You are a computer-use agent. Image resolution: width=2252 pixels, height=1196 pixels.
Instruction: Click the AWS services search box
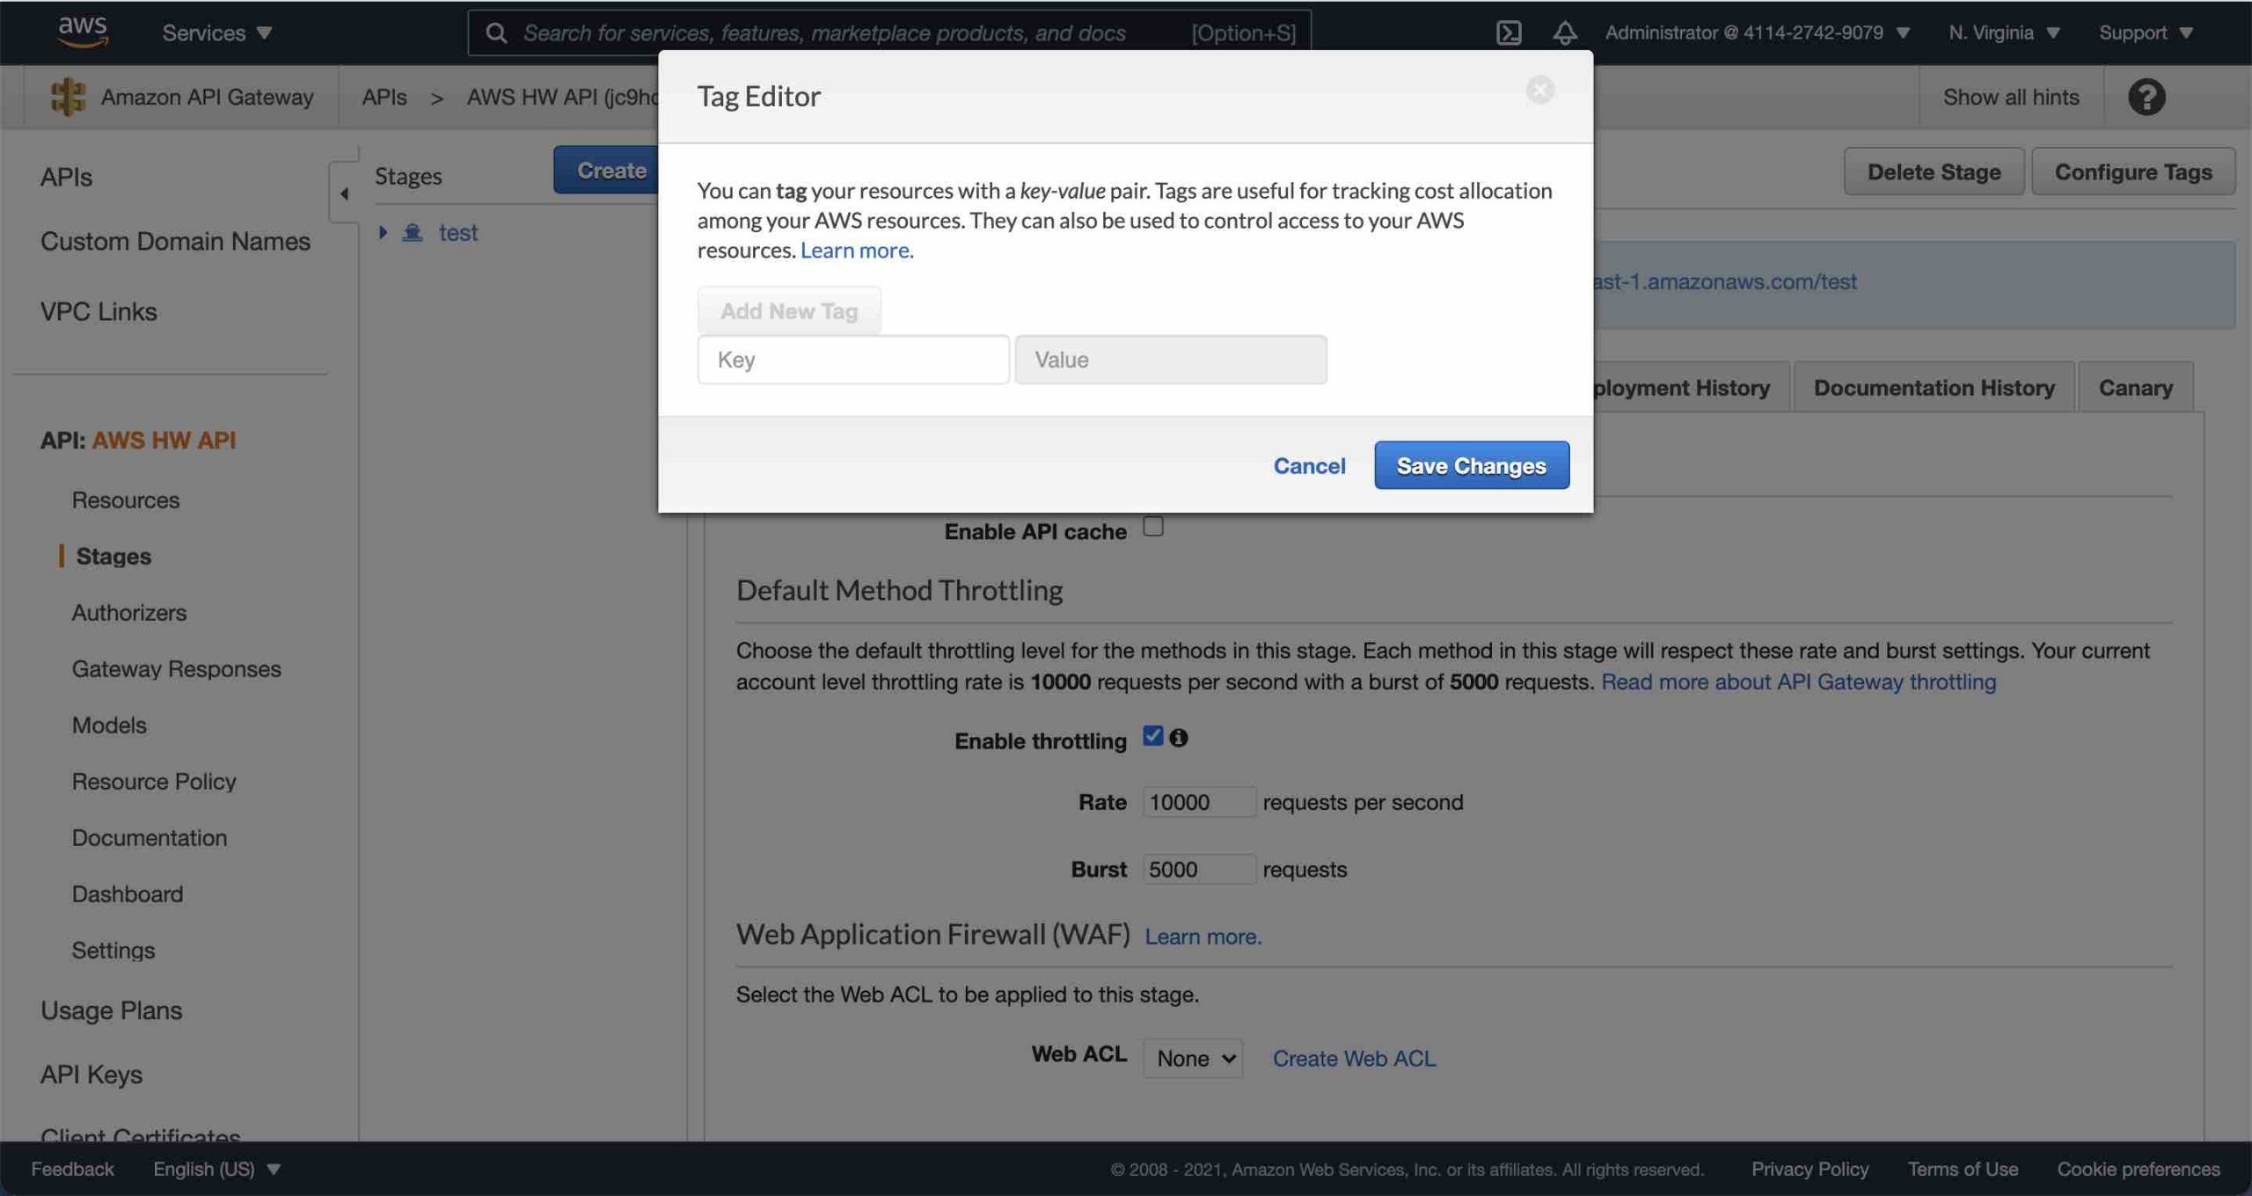point(889,33)
